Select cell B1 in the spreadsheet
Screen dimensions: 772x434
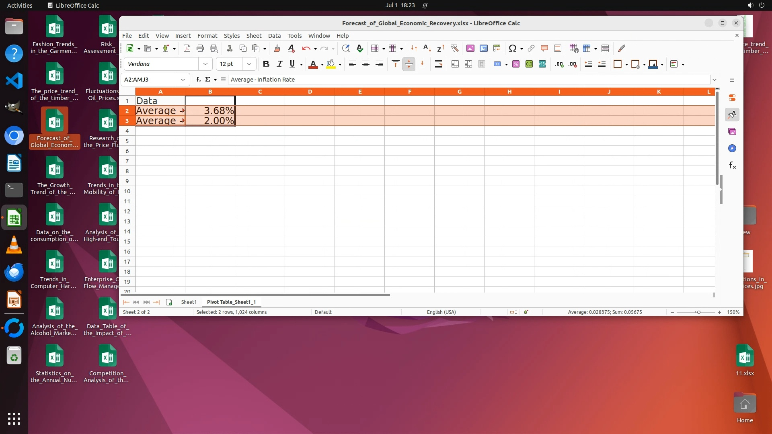pyautogui.click(x=210, y=101)
